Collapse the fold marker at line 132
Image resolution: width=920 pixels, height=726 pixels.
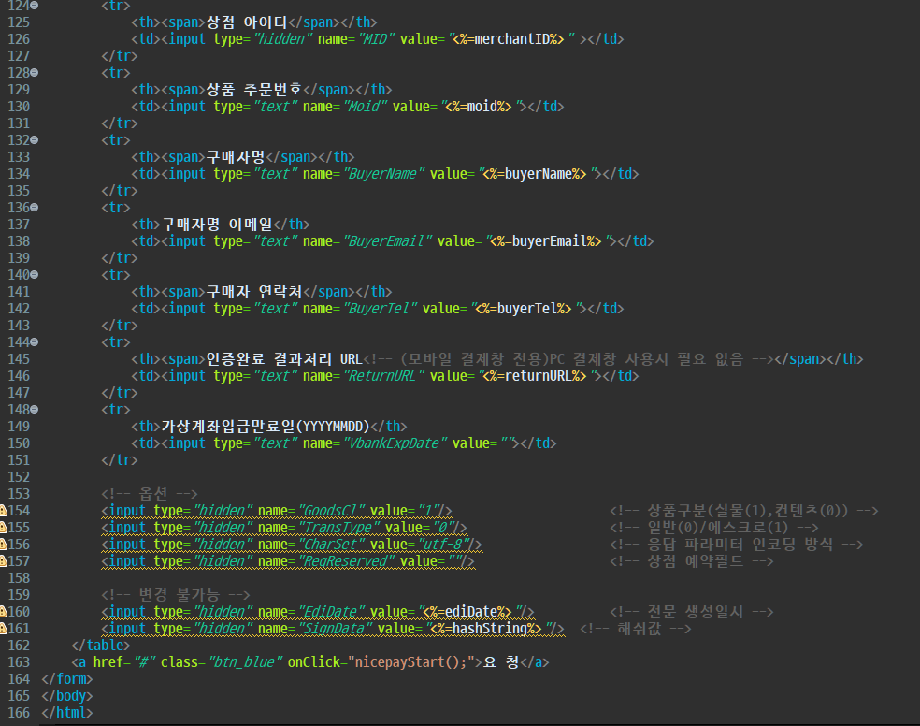pyautogui.click(x=34, y=140)
